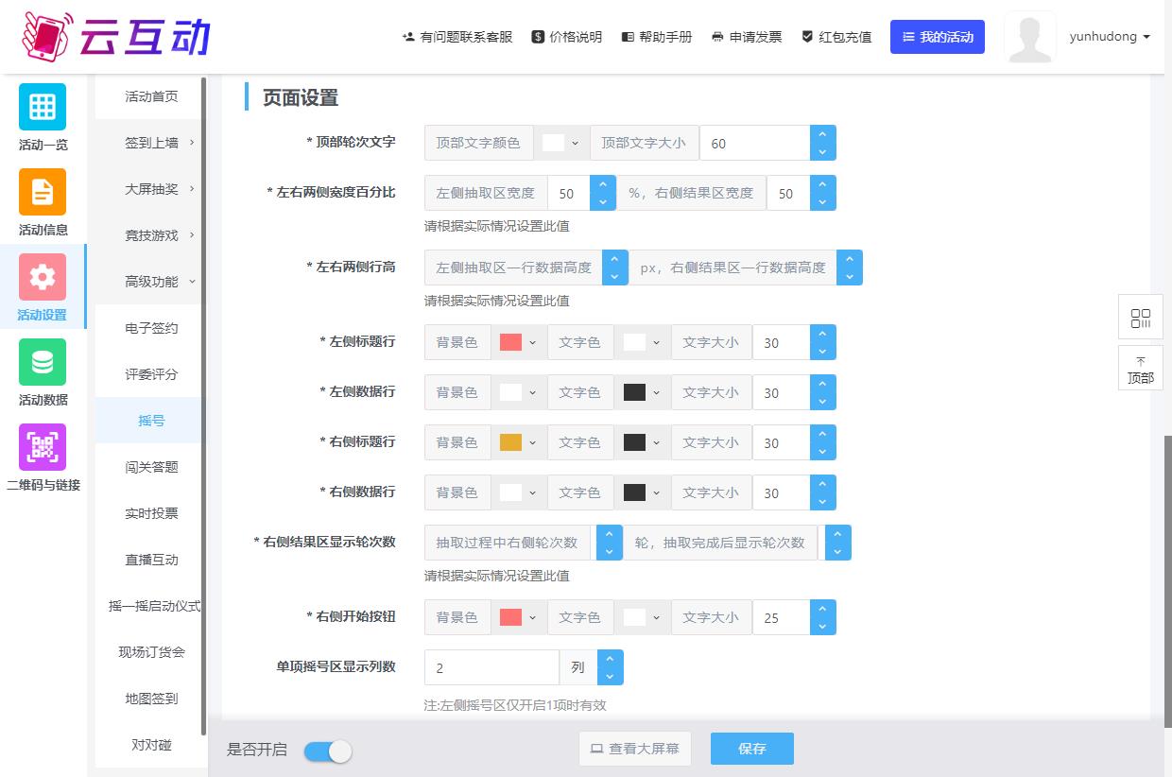Open 左侧标题行 red background color picker
This screenshot has width=1172, height=777.
coord(518,342)
